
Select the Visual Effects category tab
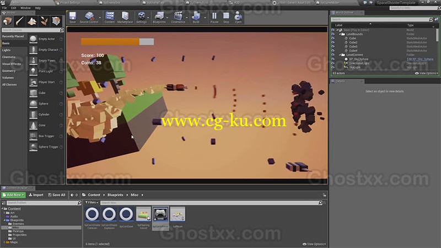11,64
